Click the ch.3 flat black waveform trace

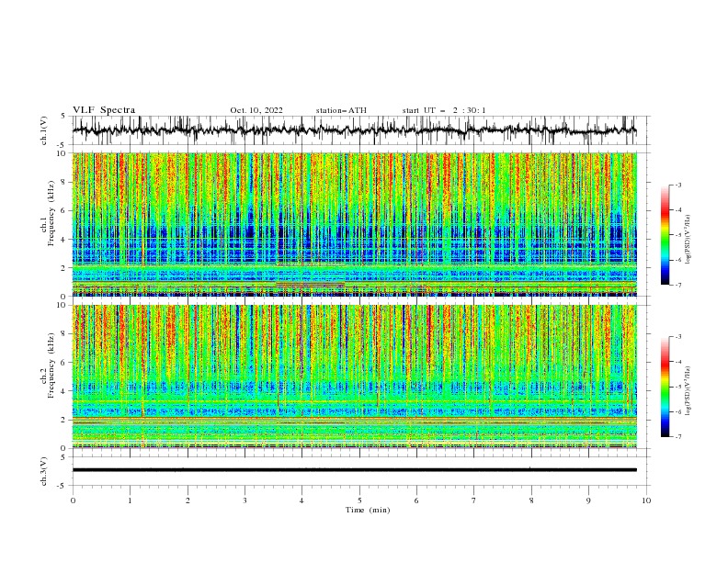click(x=354, y=470)
